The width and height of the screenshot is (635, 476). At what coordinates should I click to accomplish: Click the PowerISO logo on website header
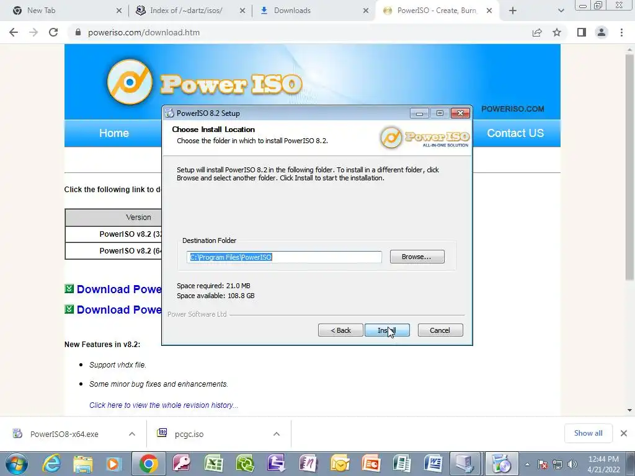[x=204, y=82]
